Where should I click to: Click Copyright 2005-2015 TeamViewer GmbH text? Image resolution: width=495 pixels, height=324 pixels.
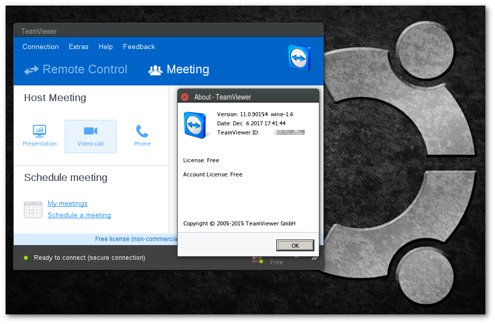tap(239, 223)
